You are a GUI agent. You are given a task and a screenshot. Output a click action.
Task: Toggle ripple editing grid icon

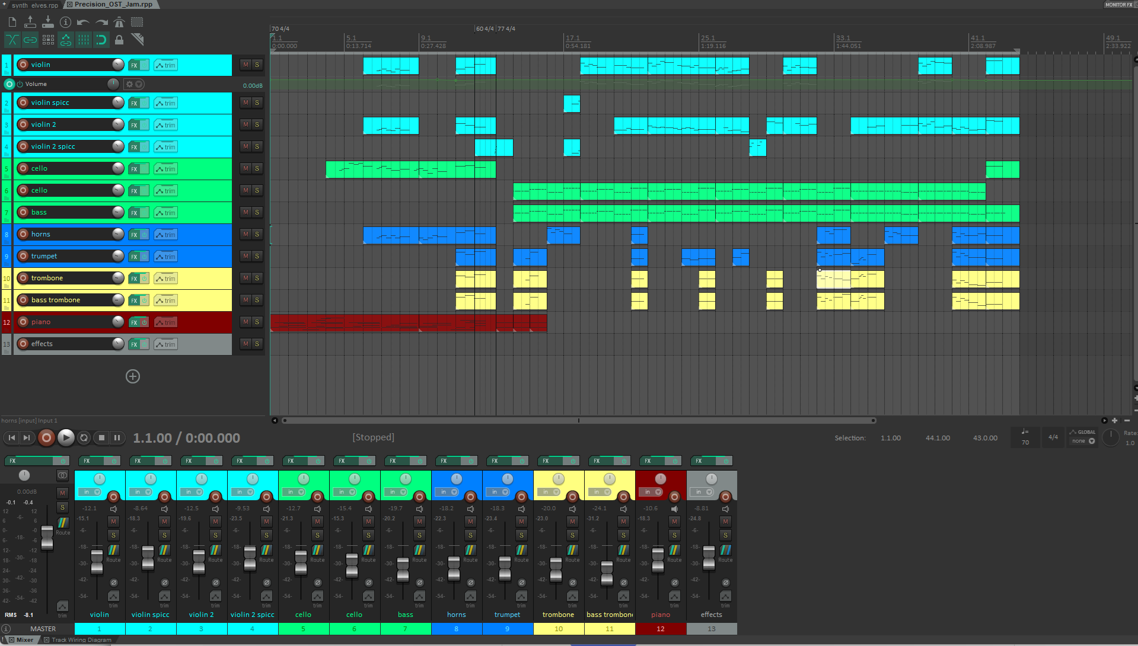pos(48,40)
